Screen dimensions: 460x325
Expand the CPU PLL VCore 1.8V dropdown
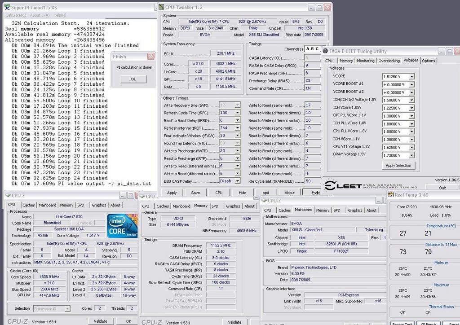pos(411,132)
